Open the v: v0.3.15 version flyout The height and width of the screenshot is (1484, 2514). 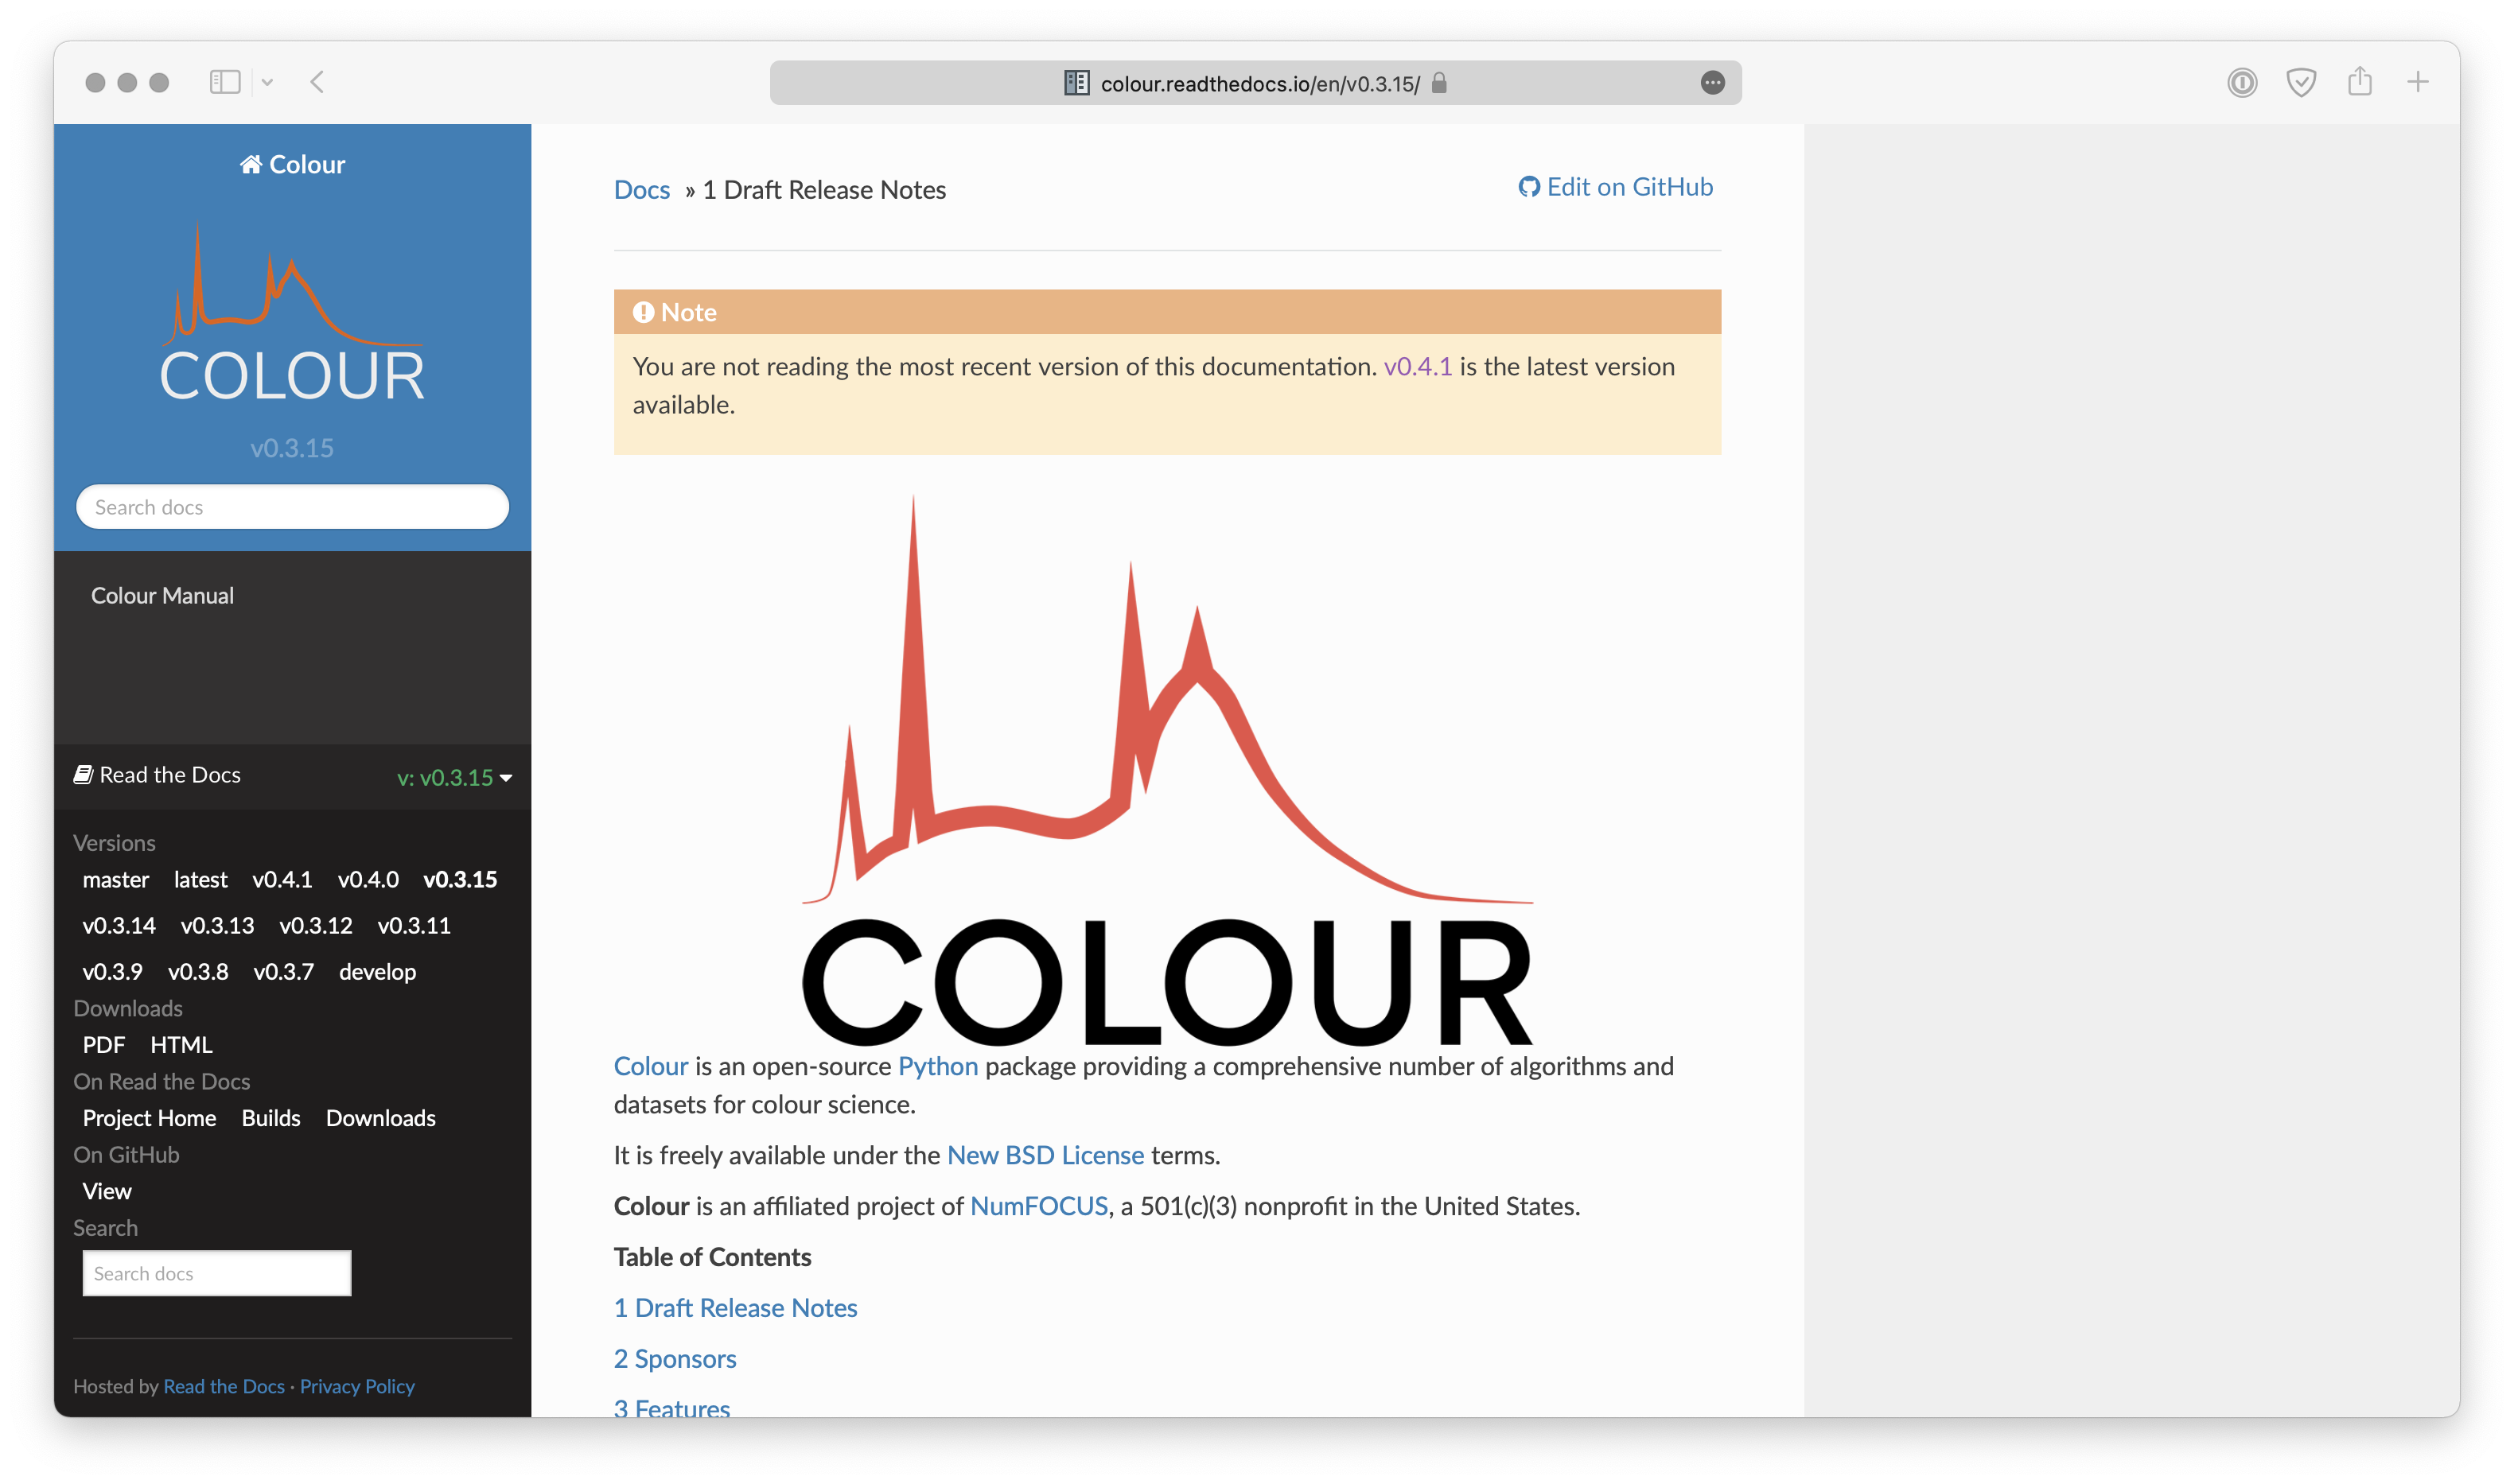point(453,777)
